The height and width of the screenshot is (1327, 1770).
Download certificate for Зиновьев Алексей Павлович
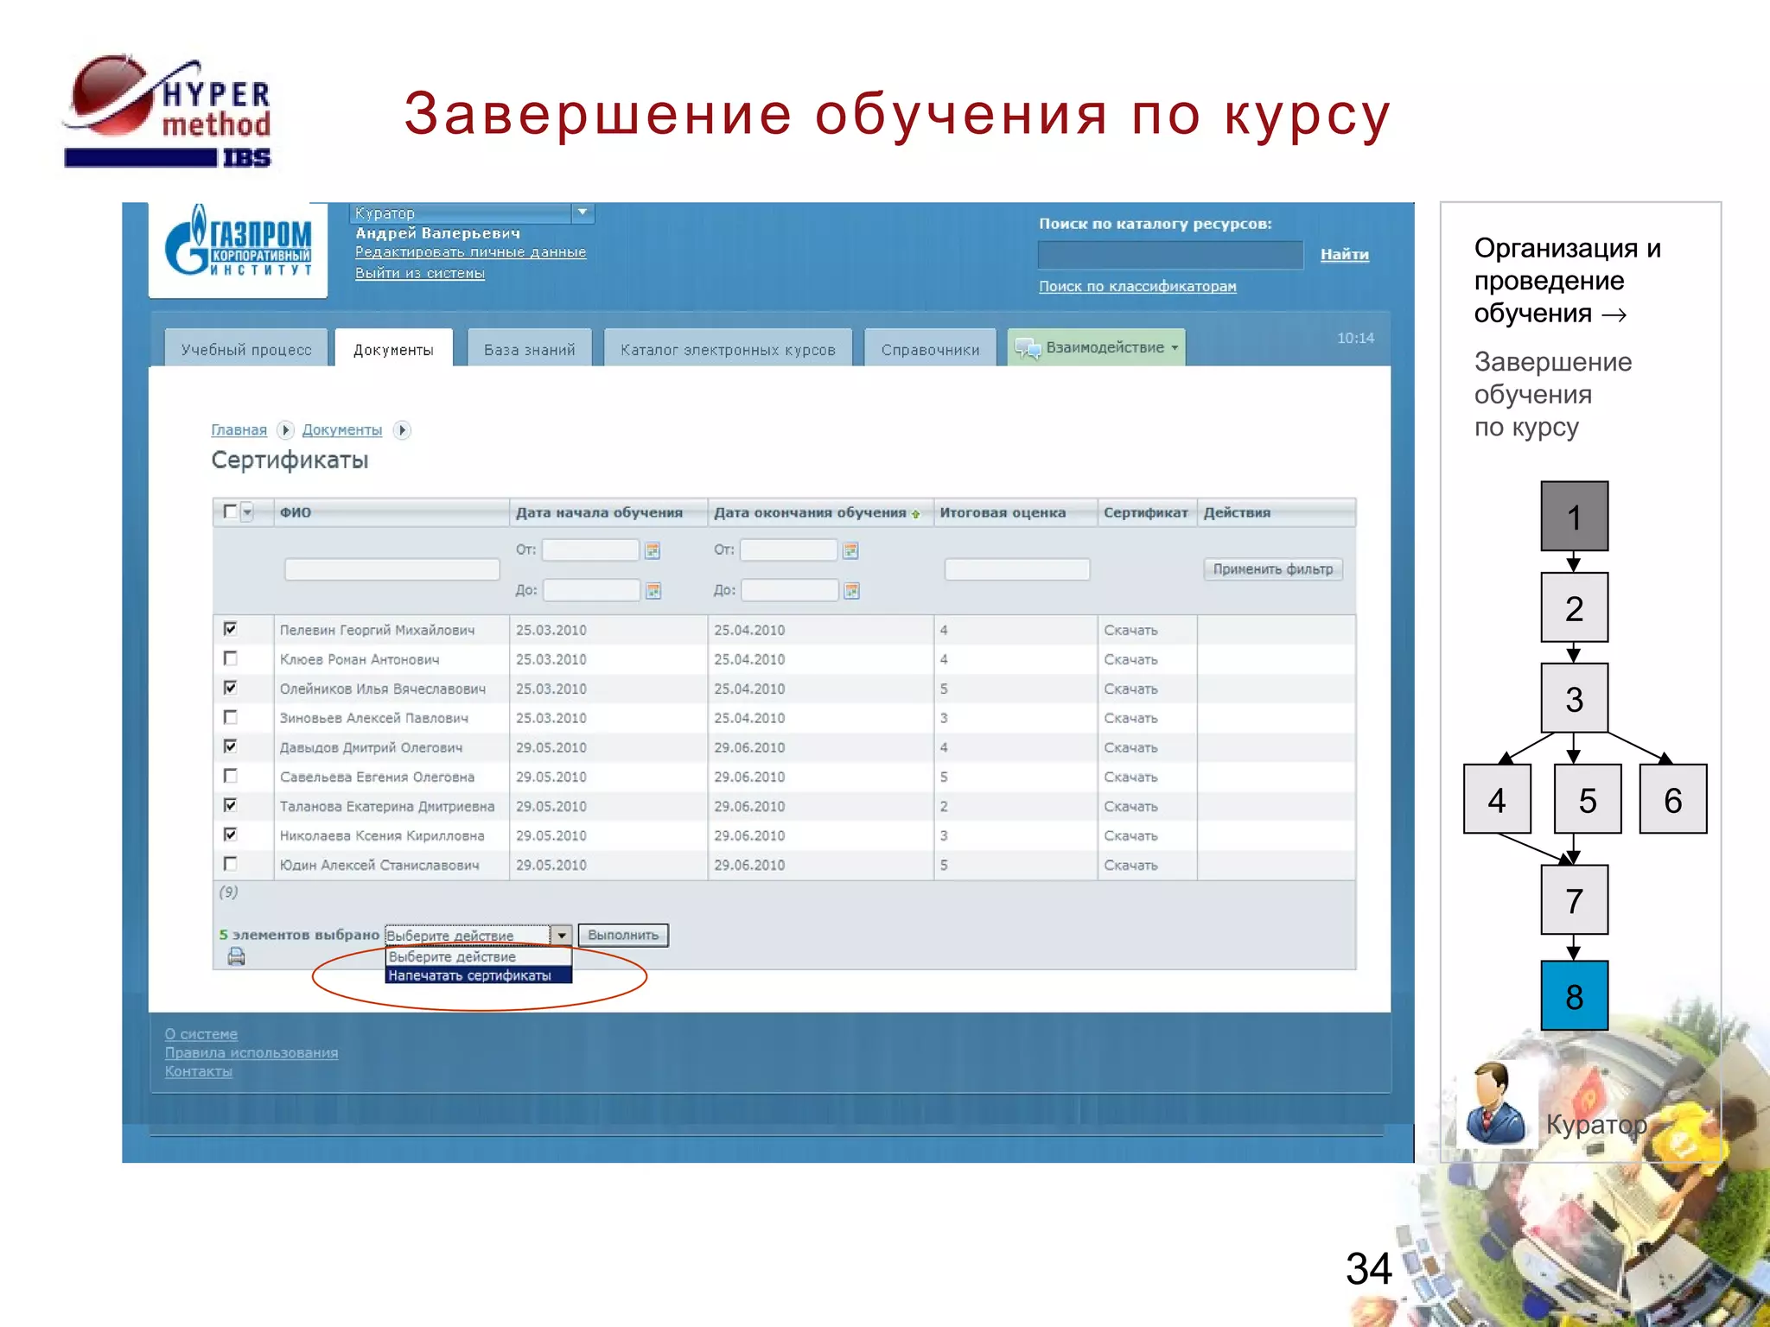coord(1130,719)
